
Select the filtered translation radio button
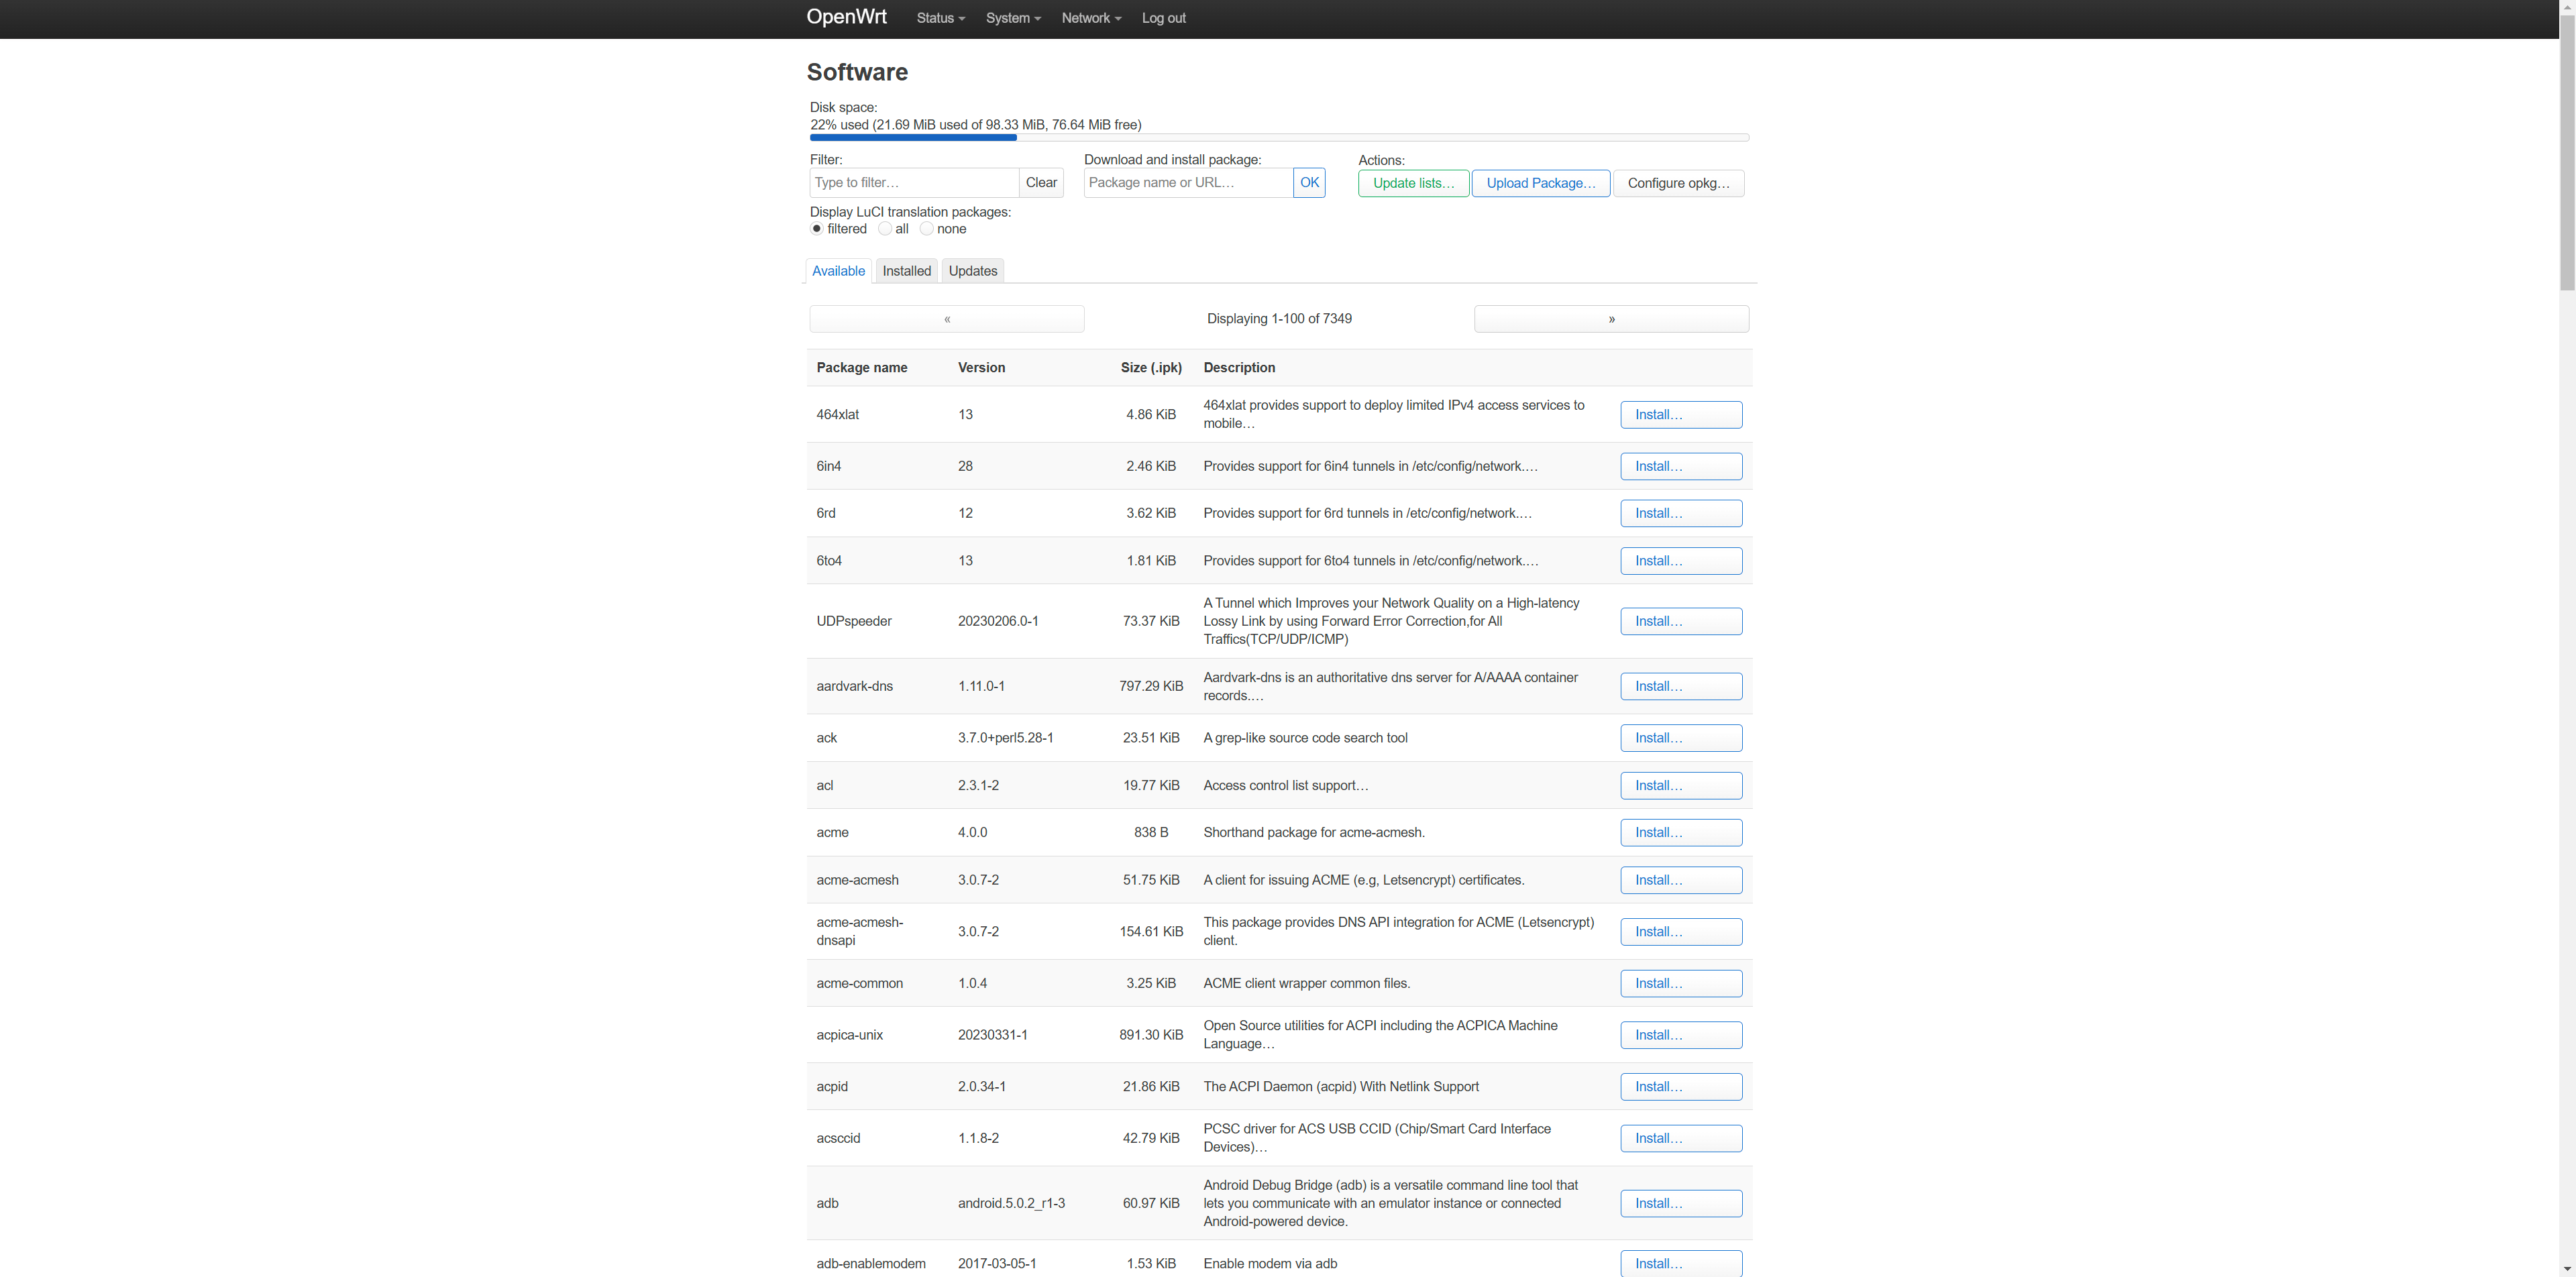817,229
